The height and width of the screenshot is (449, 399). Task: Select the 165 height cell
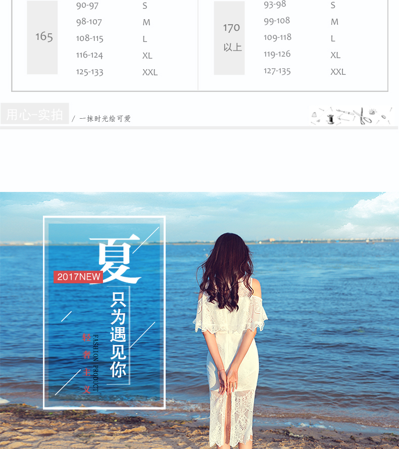[x=43, y=37]
